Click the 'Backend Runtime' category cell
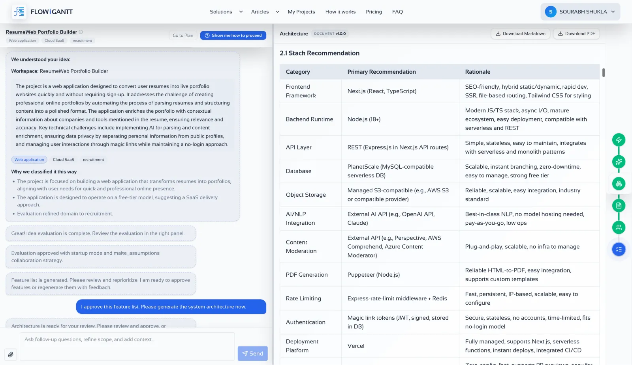The width and height of the screenshot is (632, 365). coord(310,119)
